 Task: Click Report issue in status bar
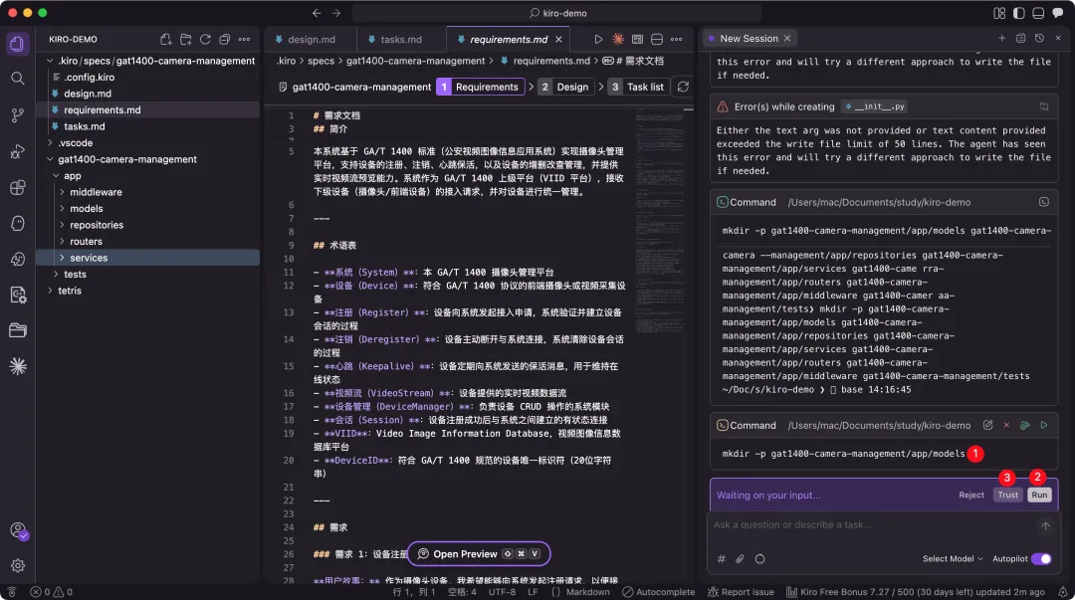point(741,592)
